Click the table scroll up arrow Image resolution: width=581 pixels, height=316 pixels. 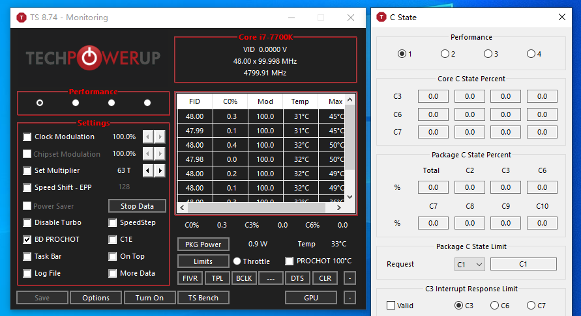point(350,99)
